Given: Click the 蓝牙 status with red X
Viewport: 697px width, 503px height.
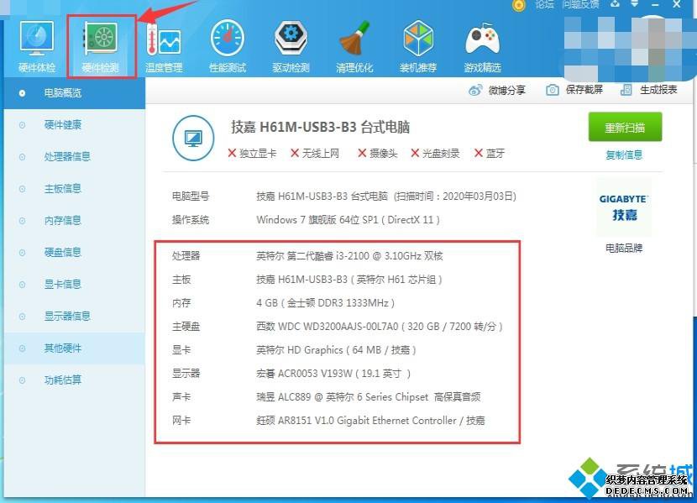Looking at the screenshot, I should pyautogui.click(x=490, y=154).
